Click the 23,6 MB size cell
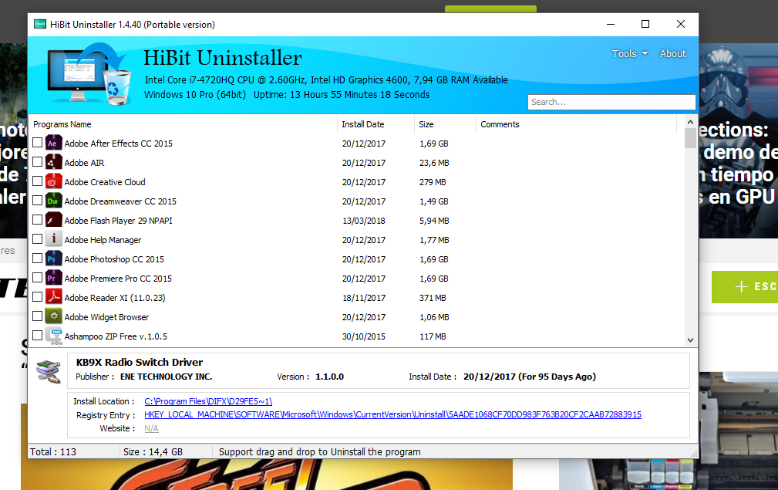778x490 pixels. tap(434, 163)
